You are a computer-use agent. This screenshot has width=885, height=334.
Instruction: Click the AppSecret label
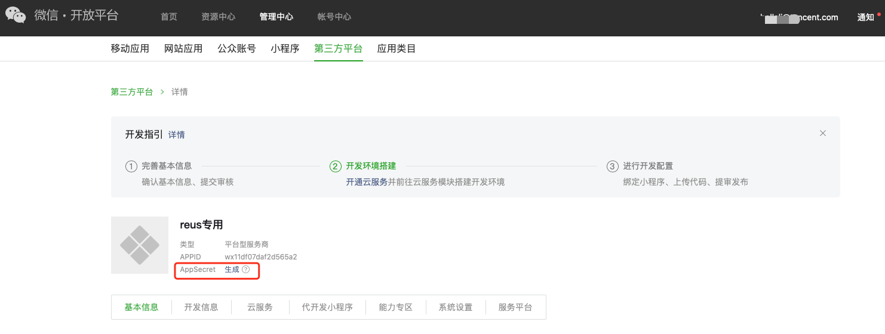198,270
